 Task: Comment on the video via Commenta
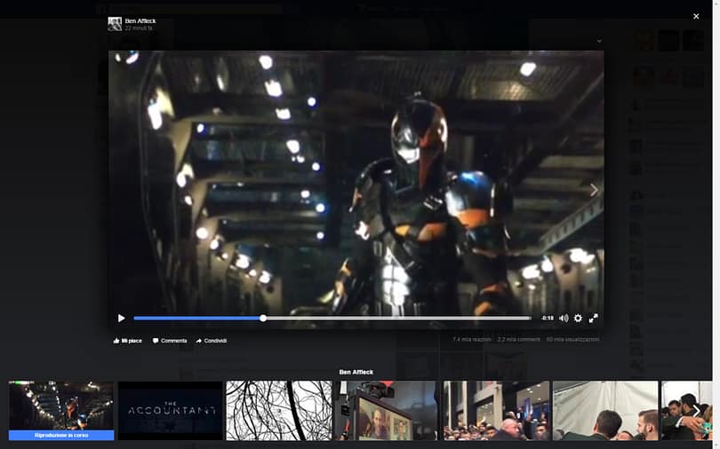(x=170, y=341)
